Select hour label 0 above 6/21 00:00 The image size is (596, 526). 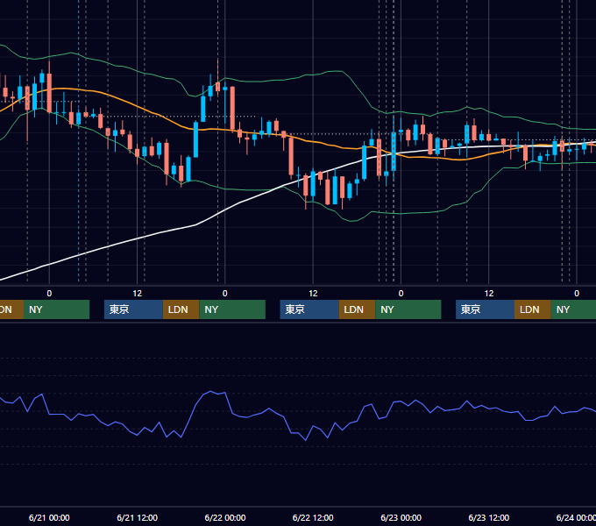click(49, 294)
